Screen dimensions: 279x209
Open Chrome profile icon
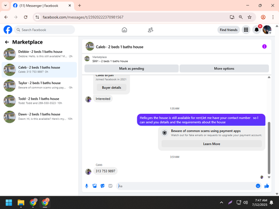coord(263,17)
